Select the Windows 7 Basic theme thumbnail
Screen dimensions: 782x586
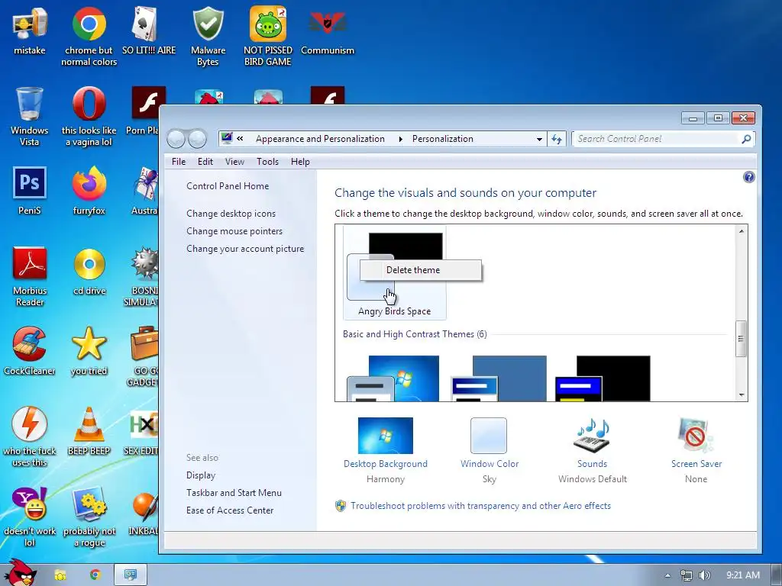pos(393,378)
